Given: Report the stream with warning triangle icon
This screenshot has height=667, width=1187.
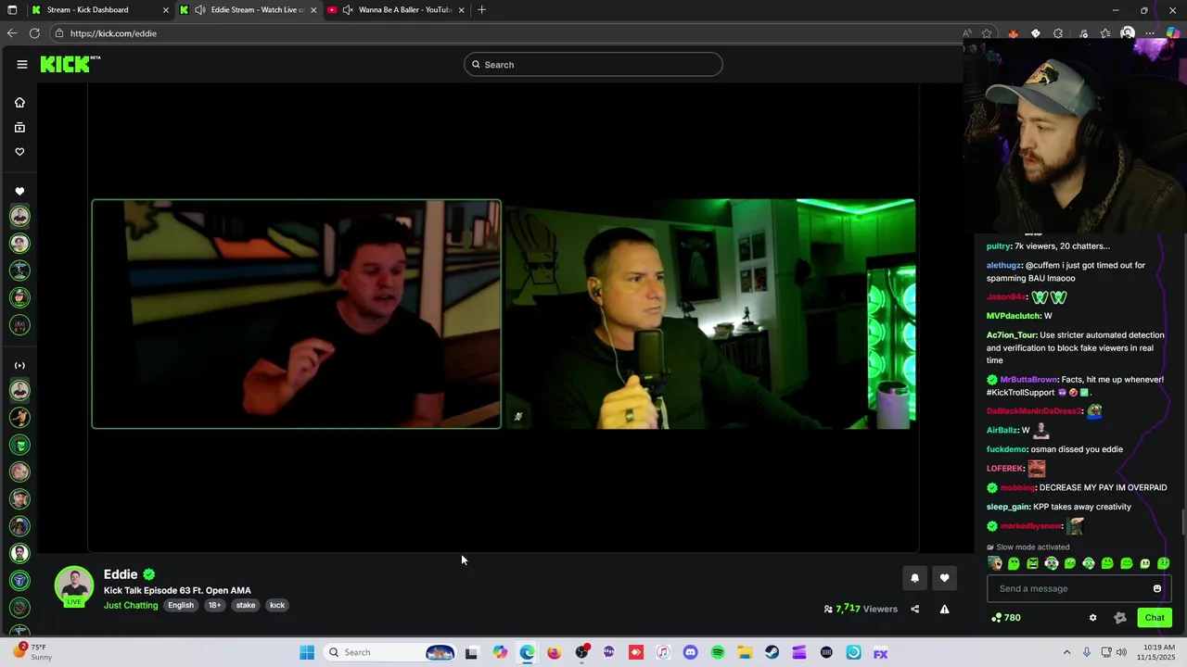Looking at the screenshot, I should [x=944, y=609].
